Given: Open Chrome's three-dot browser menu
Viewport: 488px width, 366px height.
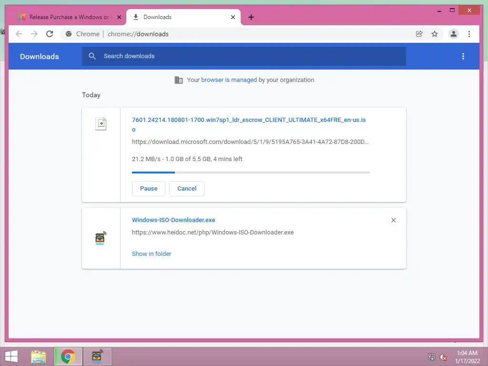Looking at the screenshot, I should (469, 34).
